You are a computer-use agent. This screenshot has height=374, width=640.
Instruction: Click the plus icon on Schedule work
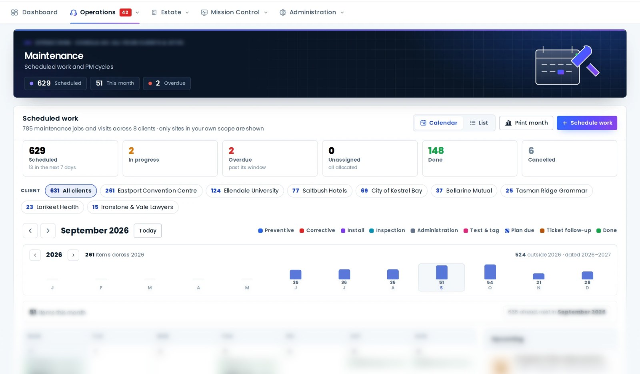[565, 123]
